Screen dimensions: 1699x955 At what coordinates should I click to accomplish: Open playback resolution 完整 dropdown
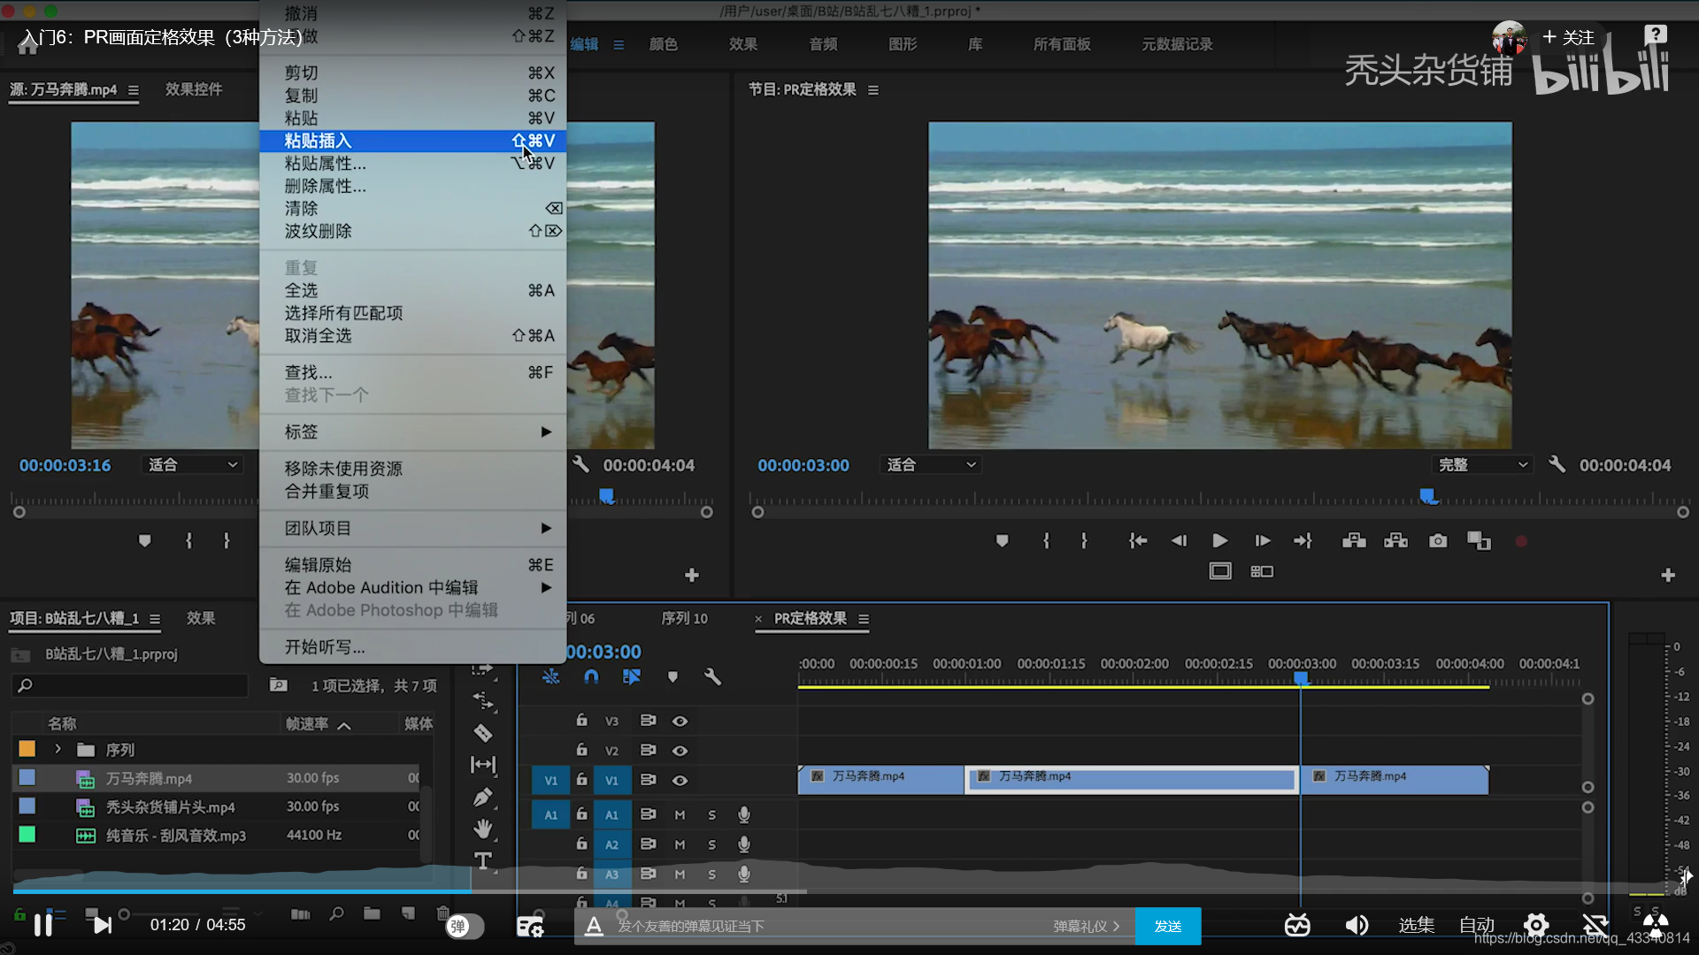coord(1482,465)
